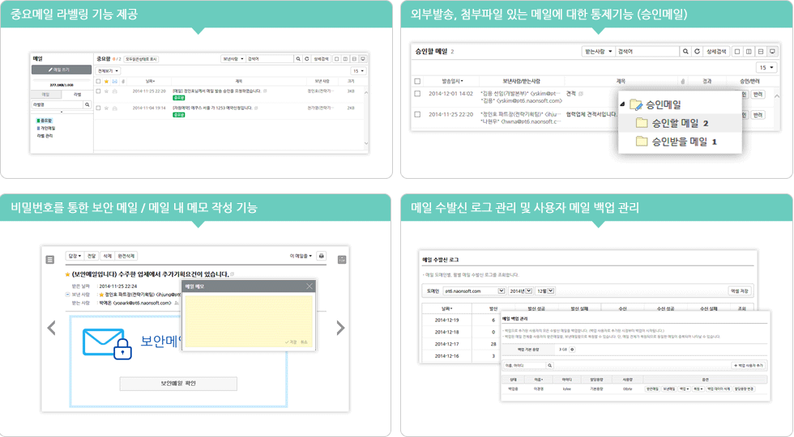Click the 메일 쓰기 compose button

62,70
